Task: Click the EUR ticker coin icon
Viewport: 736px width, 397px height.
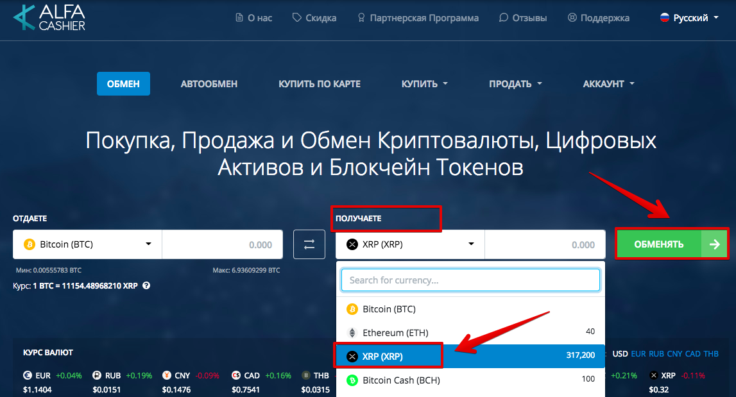Action: (28, 375)
